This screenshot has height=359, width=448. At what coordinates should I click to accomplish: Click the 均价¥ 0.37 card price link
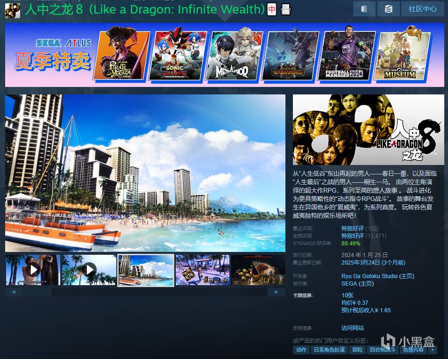click(x=355, y=303)
